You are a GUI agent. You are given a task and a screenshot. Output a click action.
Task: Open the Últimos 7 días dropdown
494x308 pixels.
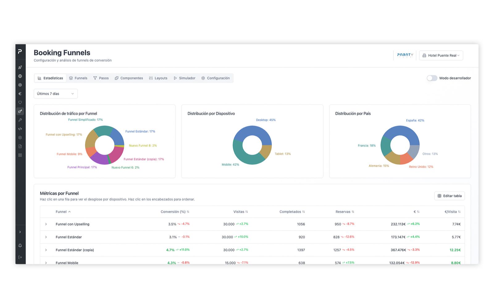pyautogui.click(x=56, y=94)
